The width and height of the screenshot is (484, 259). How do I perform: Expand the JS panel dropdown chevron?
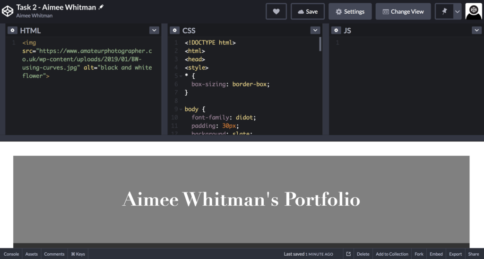(476, 30)
